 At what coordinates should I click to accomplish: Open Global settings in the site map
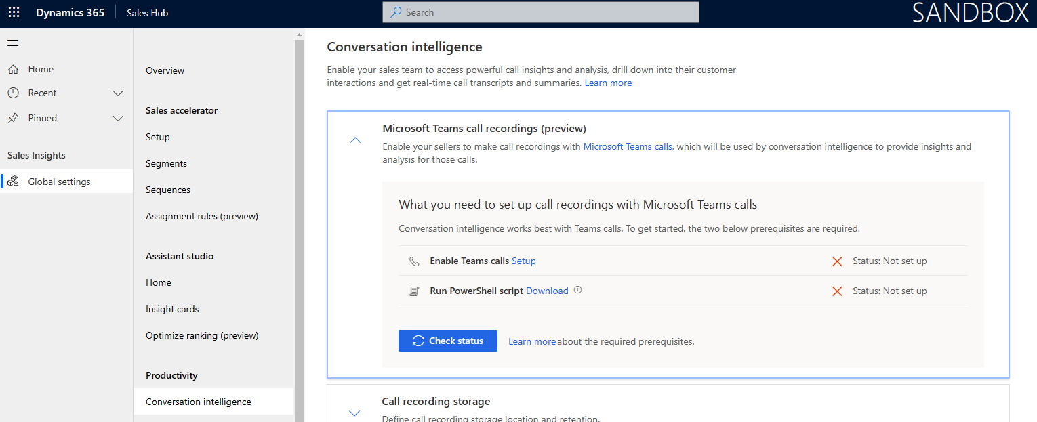pos(66,182)
